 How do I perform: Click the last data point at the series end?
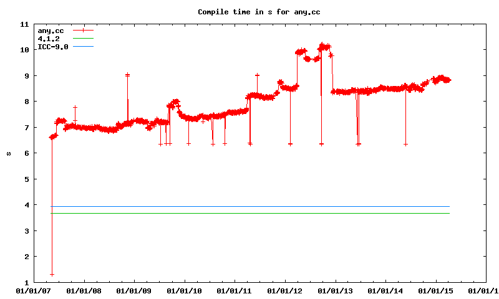448,80
